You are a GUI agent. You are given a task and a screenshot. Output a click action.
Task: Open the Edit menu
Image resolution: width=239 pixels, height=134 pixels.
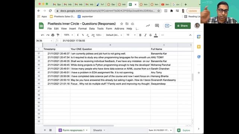click(x=56, y=29)
